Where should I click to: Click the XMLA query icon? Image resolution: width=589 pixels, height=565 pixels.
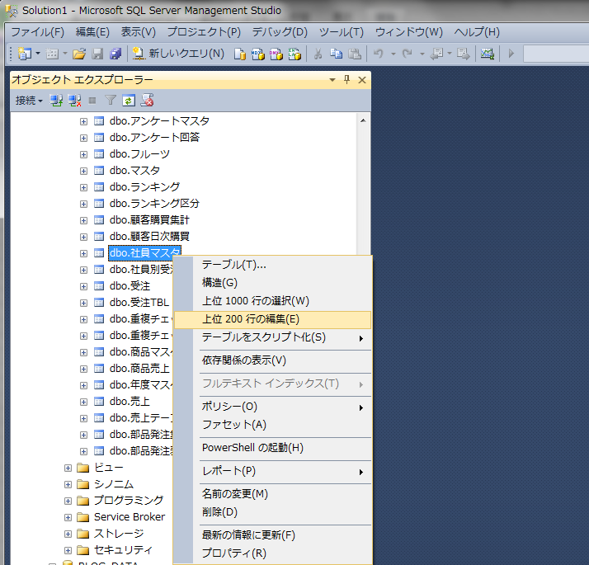[x=294, y=54]
